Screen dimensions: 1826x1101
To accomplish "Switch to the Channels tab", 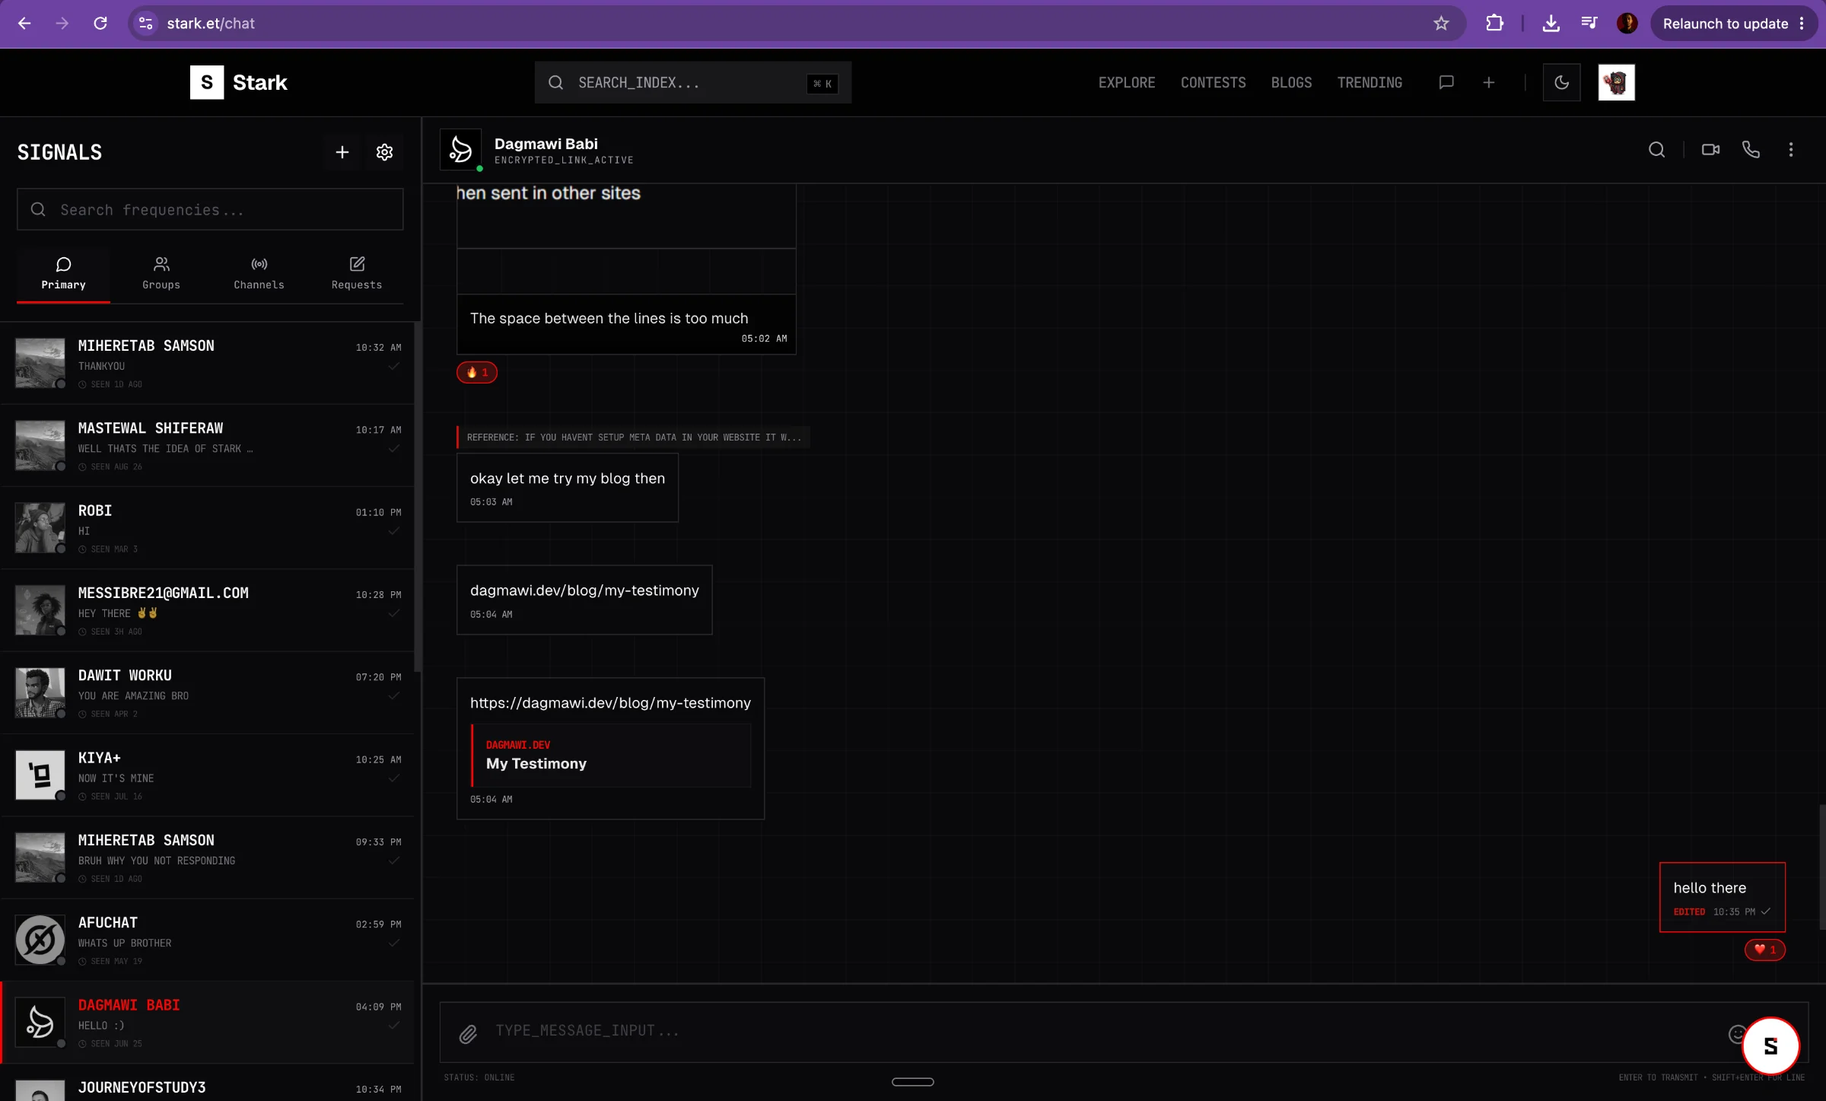I will pyautogui.click(x=259, y=274).
